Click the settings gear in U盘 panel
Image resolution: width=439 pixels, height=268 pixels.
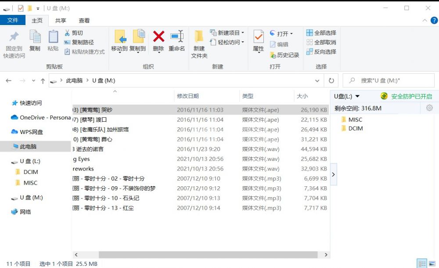pos(429,108)
